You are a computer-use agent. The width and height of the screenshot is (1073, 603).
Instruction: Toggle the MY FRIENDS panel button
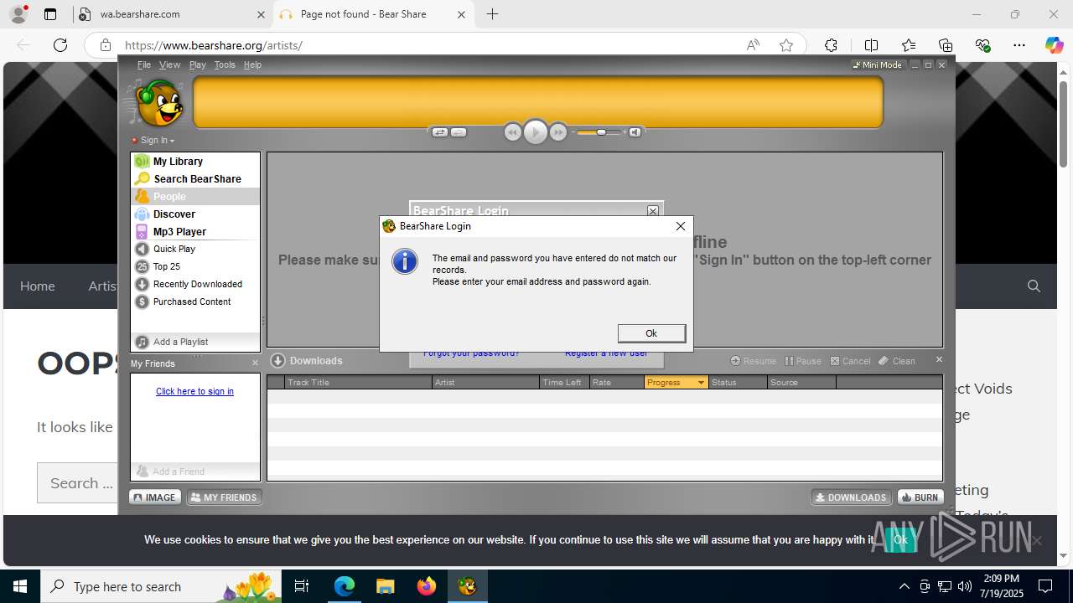point(224,497)
